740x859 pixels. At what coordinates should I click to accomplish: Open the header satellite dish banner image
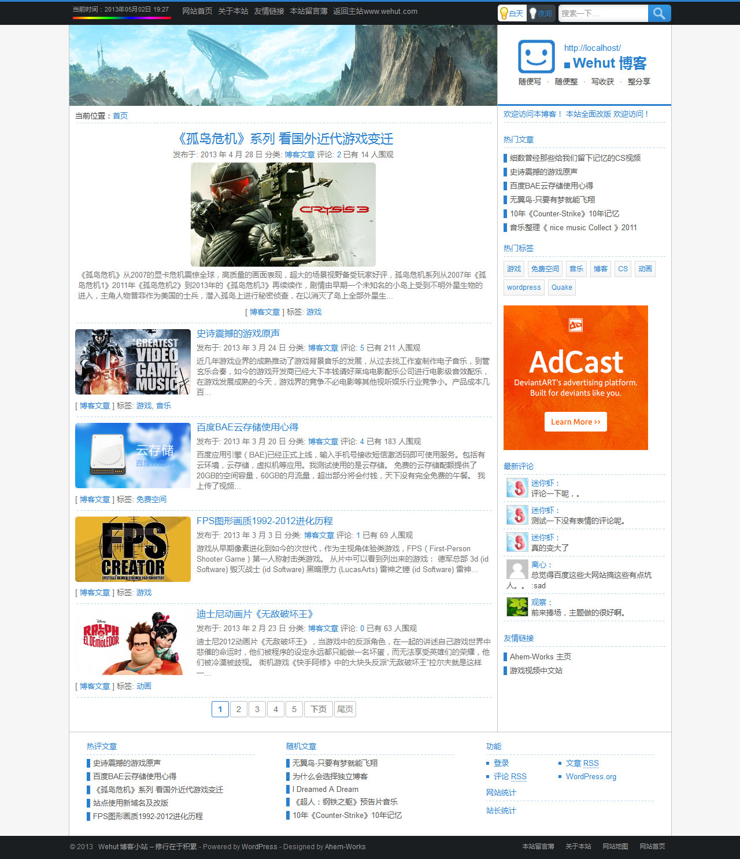click(x=283, y=65)
